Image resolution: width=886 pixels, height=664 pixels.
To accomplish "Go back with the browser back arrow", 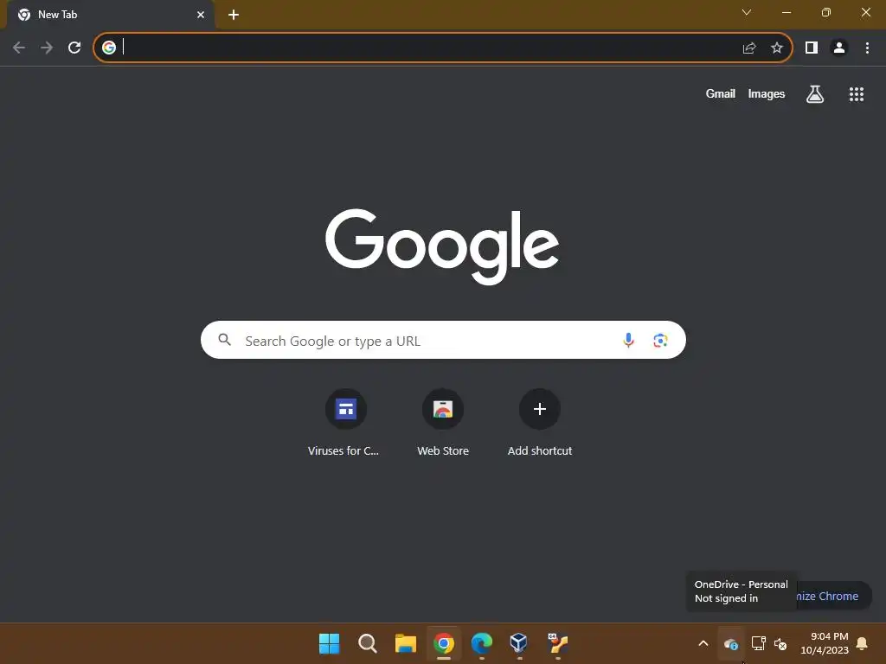I will coord(19,48).
